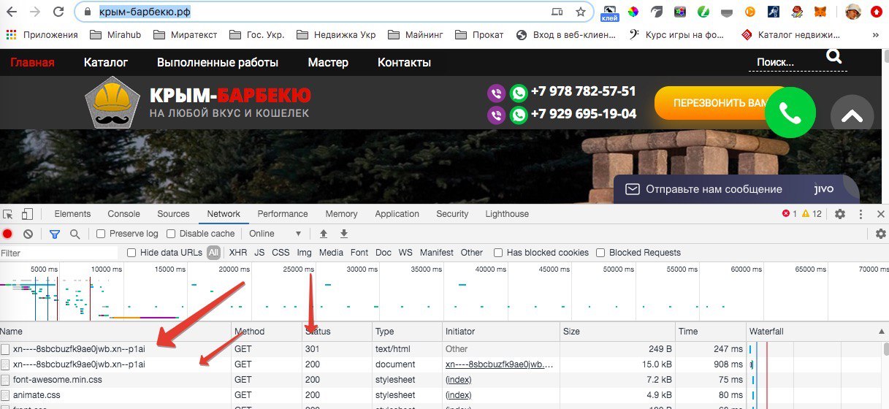
Task: Click the green phone call button
Action: [790, 112]
